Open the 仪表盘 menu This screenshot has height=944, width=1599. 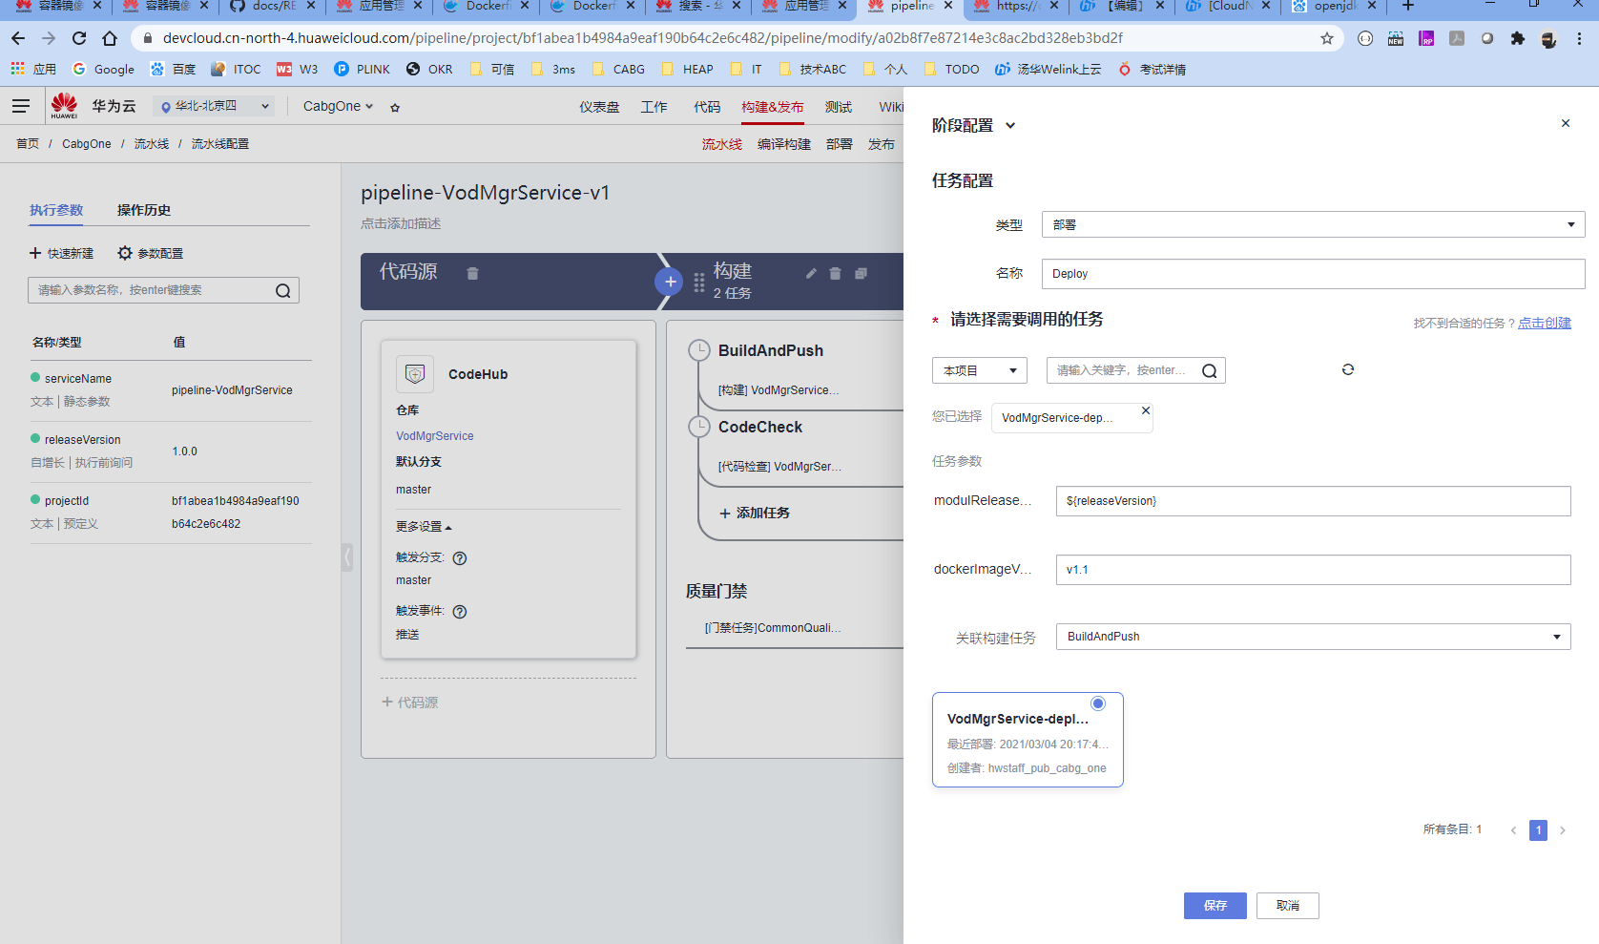click(x=599, y=107)
